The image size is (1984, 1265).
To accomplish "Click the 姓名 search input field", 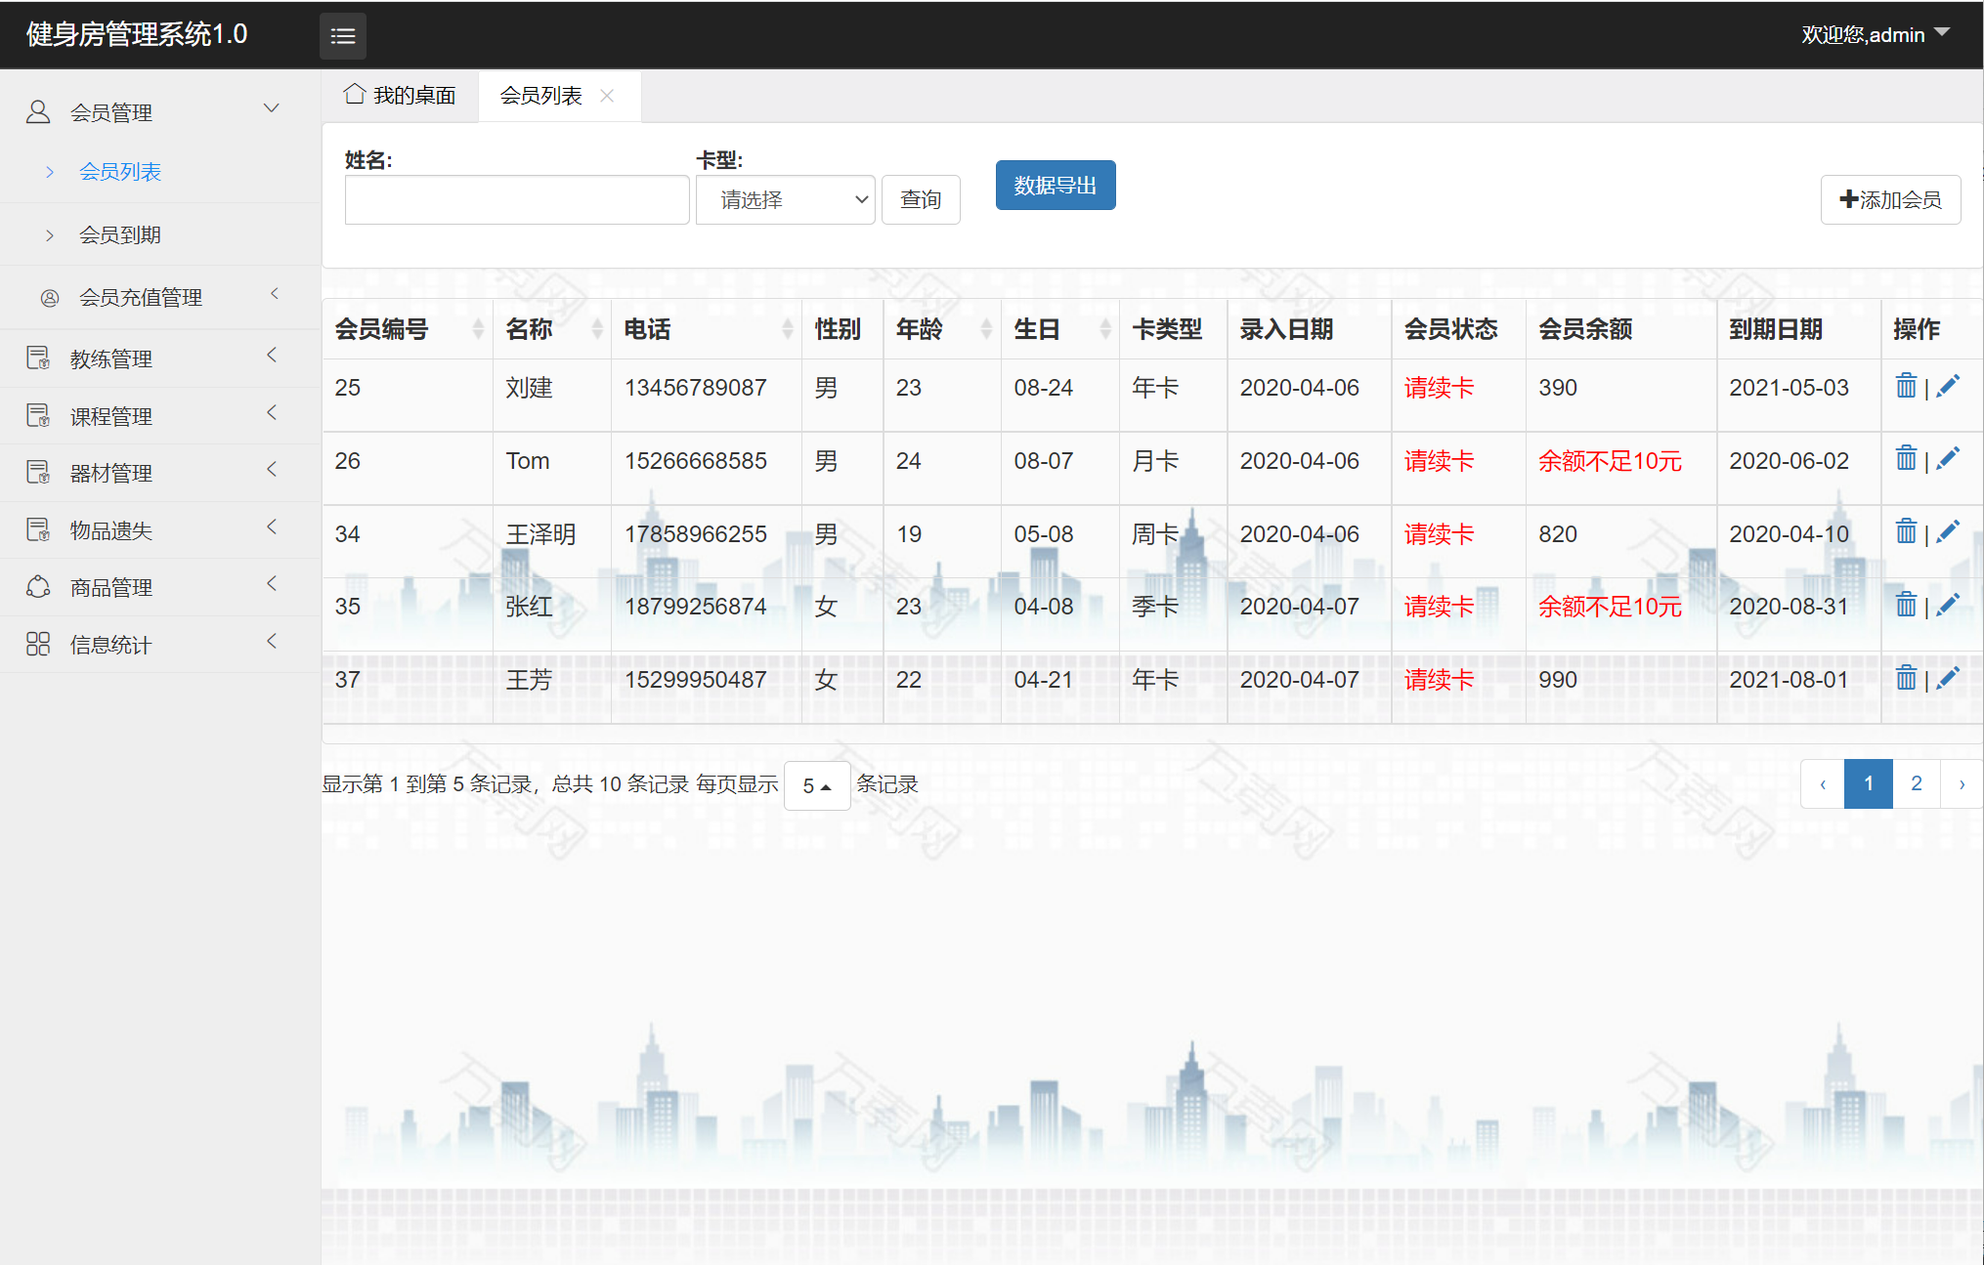I will [516, 200].
